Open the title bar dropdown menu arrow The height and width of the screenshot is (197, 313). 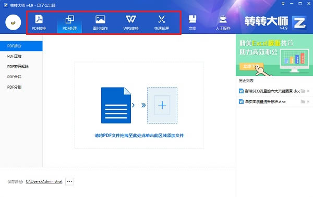pyautogui.click(x=283, y=4)
